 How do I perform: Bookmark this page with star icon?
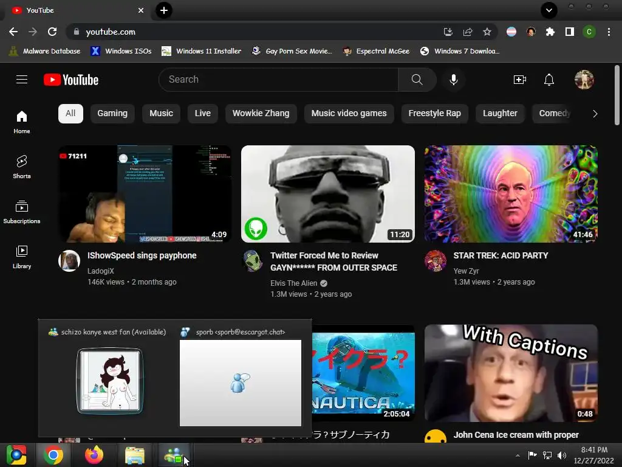point(487,32)
